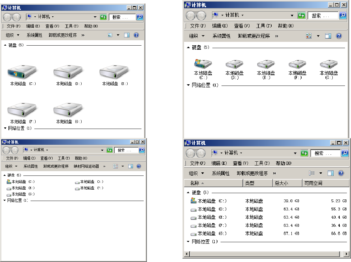This screenshot has width=351, height=262.
Task: Click the green refresh icon in the medium-icons window
Action: coord(301,15)
